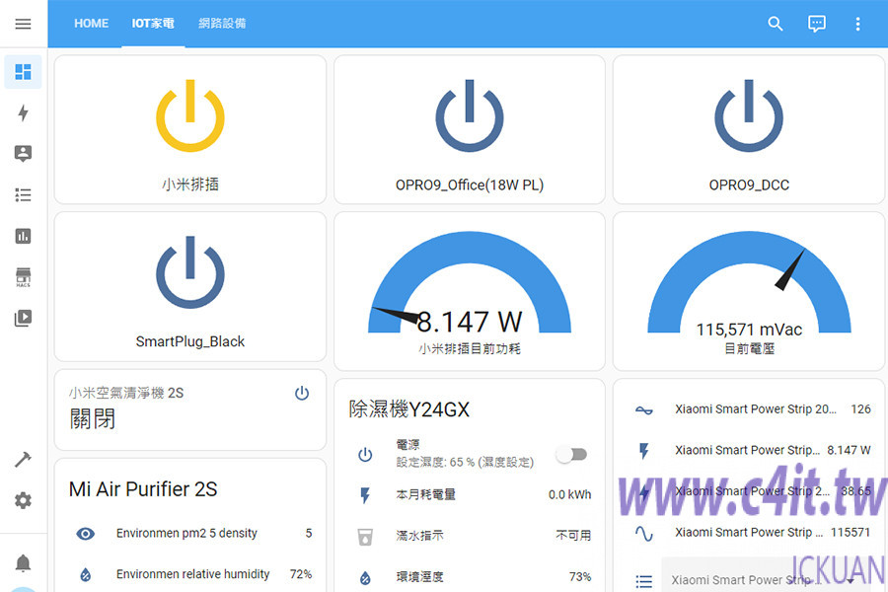Click the 環境濕度 droplet icon
Viewport: 888px width, 592px height.
pos(365,577)
